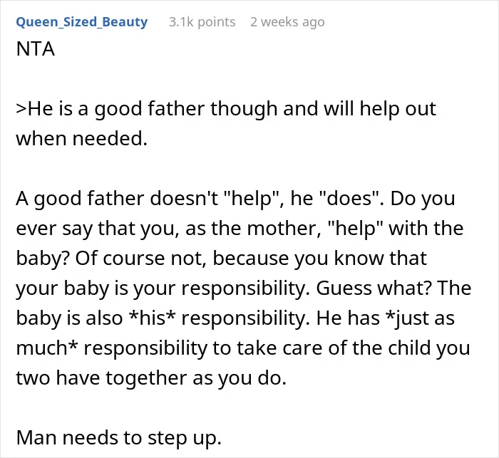Screen dimensions: 499x458
Task: Click the "2 weeks ago" timestamp
Action: click(287, 22)
